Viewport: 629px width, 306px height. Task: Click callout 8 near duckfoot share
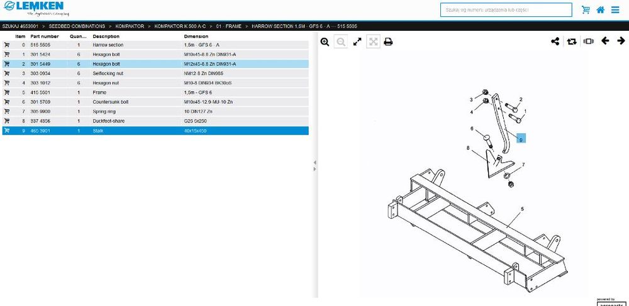pyautogui.click(x=468, y=148)
